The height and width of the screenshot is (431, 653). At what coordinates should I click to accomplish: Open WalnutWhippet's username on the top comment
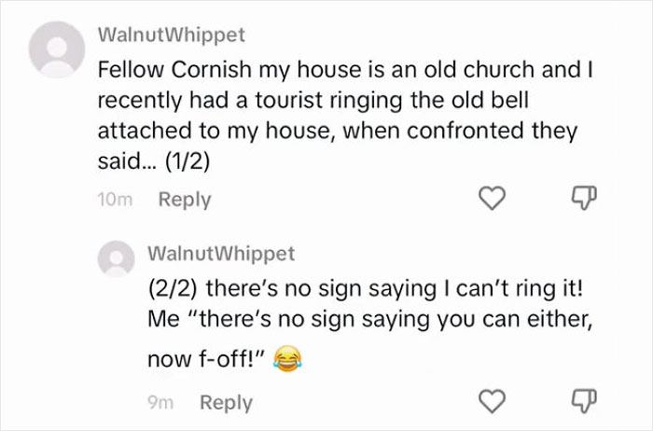point(172,35)
